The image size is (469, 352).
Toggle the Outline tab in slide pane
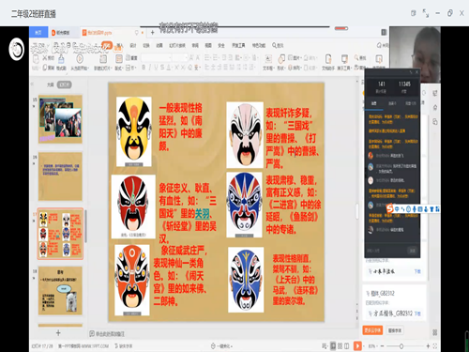tap(51, 84)
